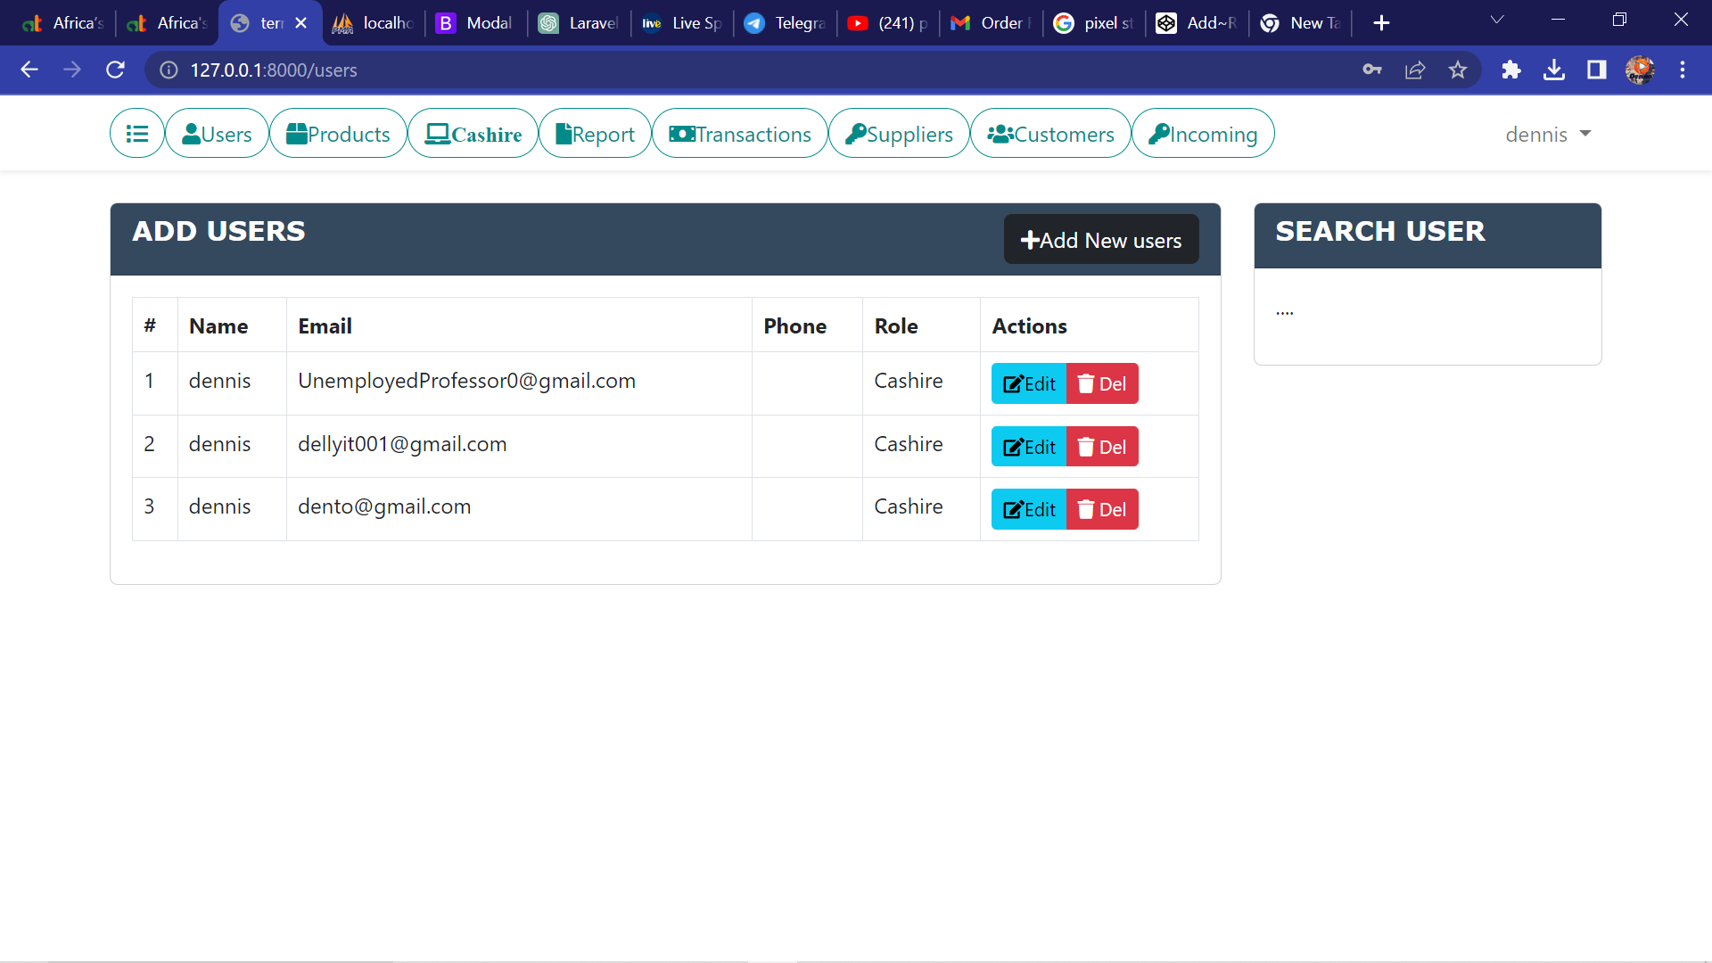1712x963 pixels.
Task: Open the list menu icon button
Action: pos(136,134)
